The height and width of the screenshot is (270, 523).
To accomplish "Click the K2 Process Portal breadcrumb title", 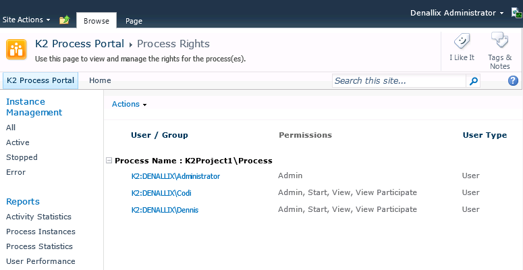I will [x=80, y=44].
